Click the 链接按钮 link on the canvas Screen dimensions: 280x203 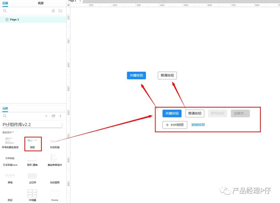point(198,125)
